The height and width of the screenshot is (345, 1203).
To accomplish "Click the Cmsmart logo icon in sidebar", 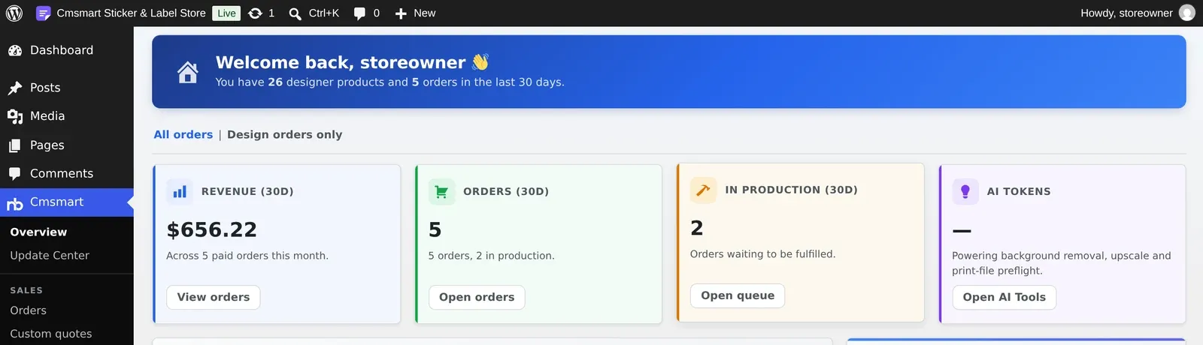I will (15, 203).
